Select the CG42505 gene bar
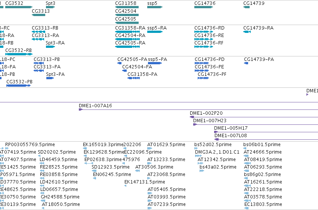318x210 pixels. point(127,23)
